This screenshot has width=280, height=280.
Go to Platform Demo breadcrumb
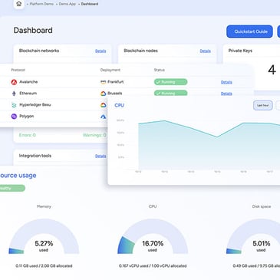[x=41, y=4]
